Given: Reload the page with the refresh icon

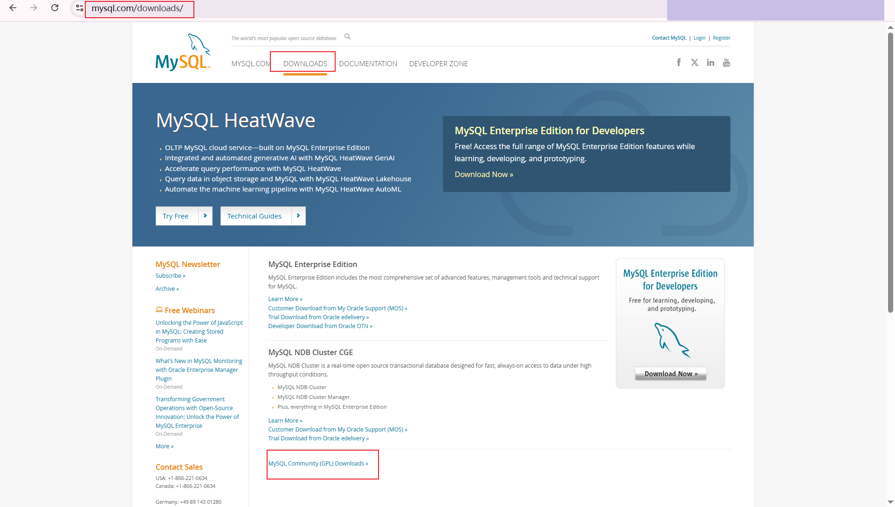Looking at the screenshot, I should (55, 8).
